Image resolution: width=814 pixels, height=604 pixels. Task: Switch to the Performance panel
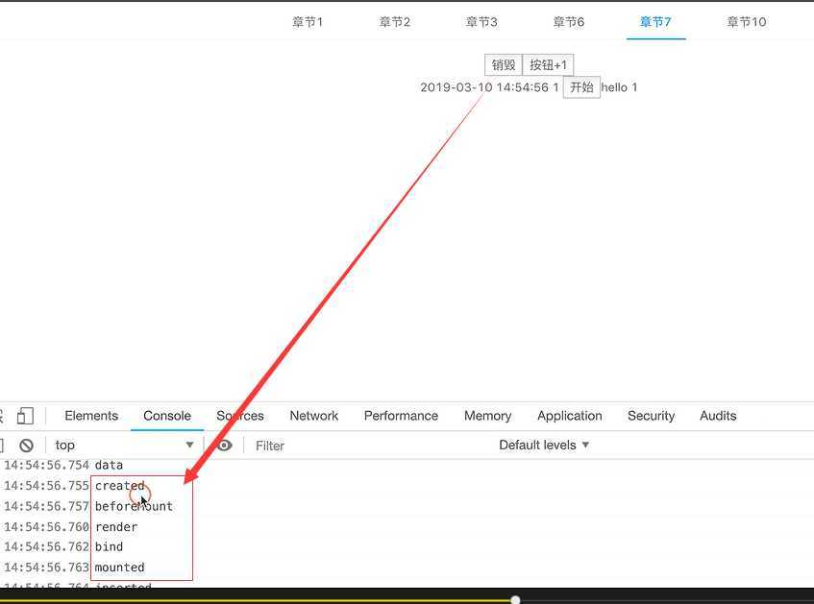pyautogui.click(x=401, y=416)
